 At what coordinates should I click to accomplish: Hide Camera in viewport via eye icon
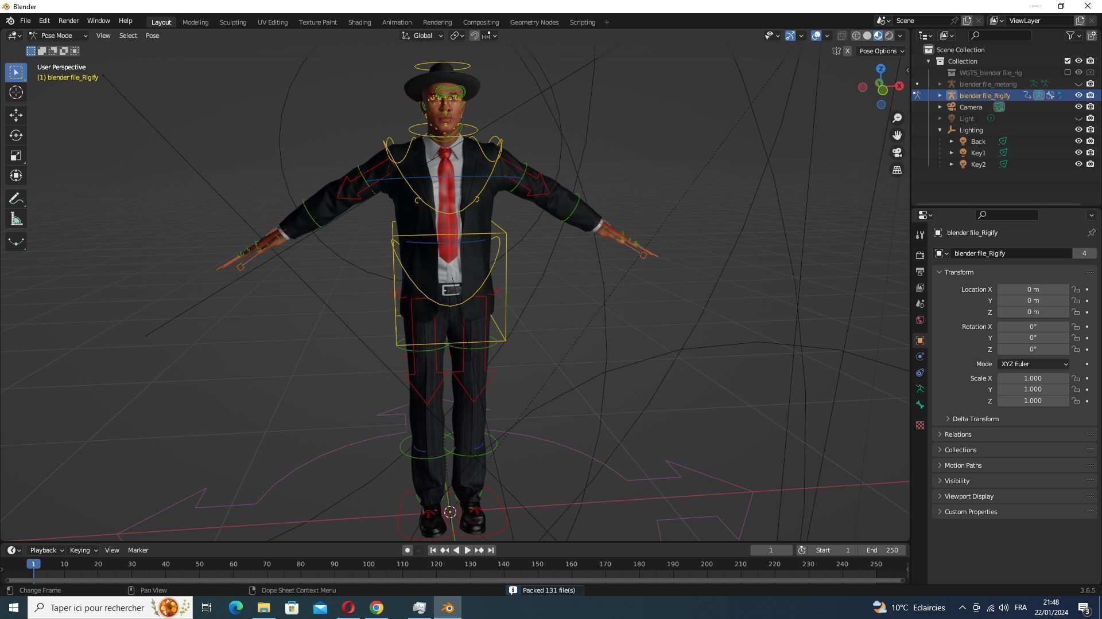(1078, 107)
